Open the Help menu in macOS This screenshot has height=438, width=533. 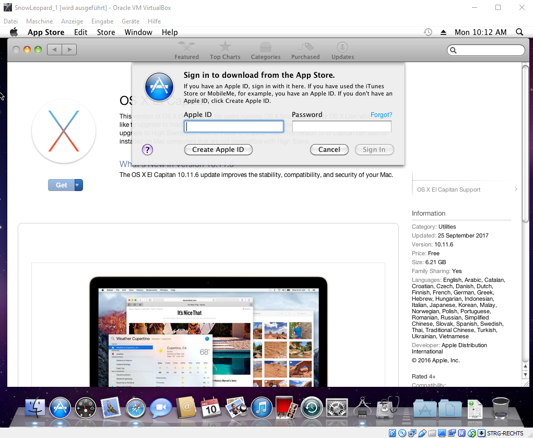[170, 32]
